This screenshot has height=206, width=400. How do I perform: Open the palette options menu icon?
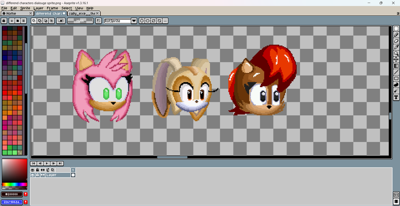tap(24, 20)
